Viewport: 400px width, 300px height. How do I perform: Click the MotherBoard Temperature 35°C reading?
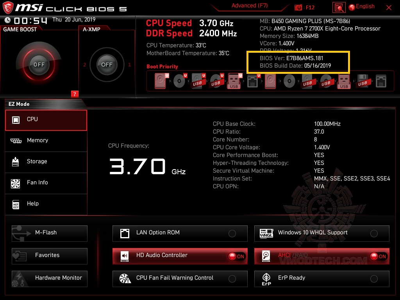(x=188, y=53)
